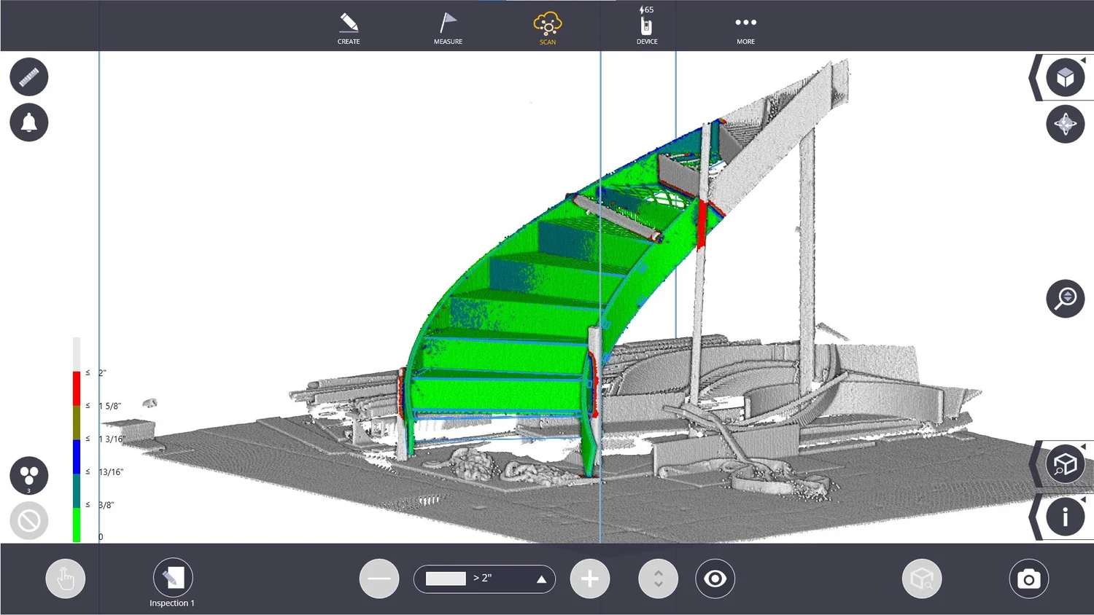The width and height of the screenshot is (1094, 615).
Task: Capture a screenshot with the camera tool
Action: click(x=1028, y=579)
